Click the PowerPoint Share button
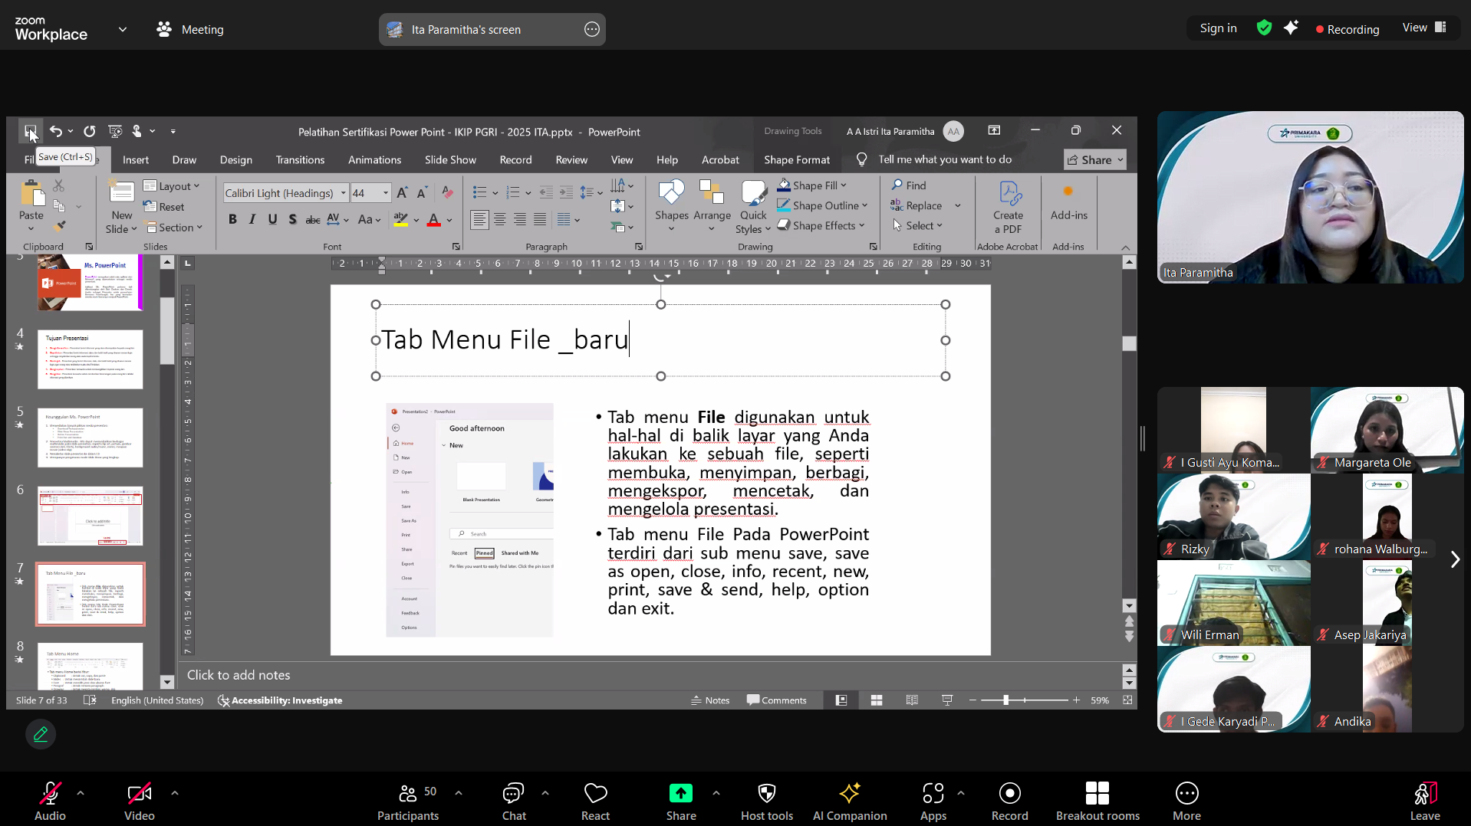The image size is (1471, 826). pos(1095,159)
